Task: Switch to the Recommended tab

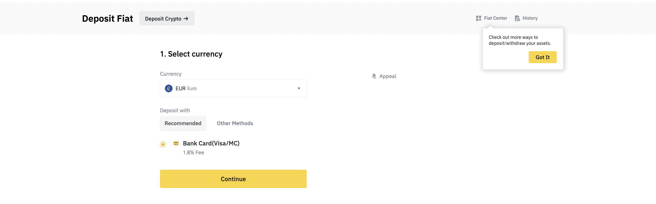Action: (x=183, y=123)
